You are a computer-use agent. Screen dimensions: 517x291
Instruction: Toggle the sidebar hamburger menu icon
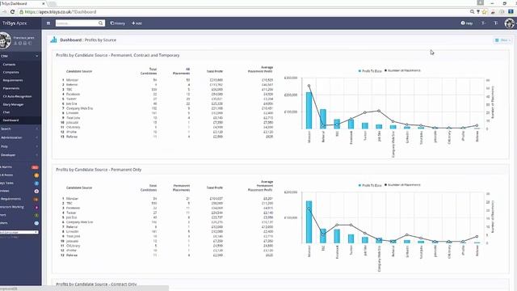tap(48, 23)
